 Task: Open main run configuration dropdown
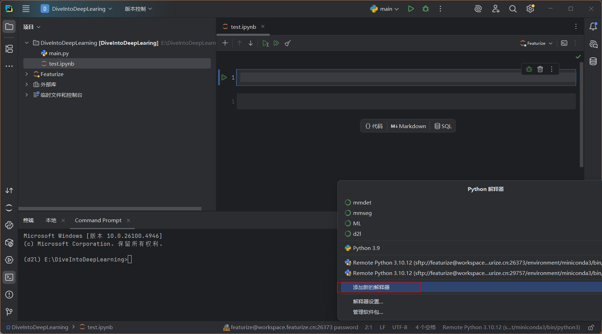385,9
